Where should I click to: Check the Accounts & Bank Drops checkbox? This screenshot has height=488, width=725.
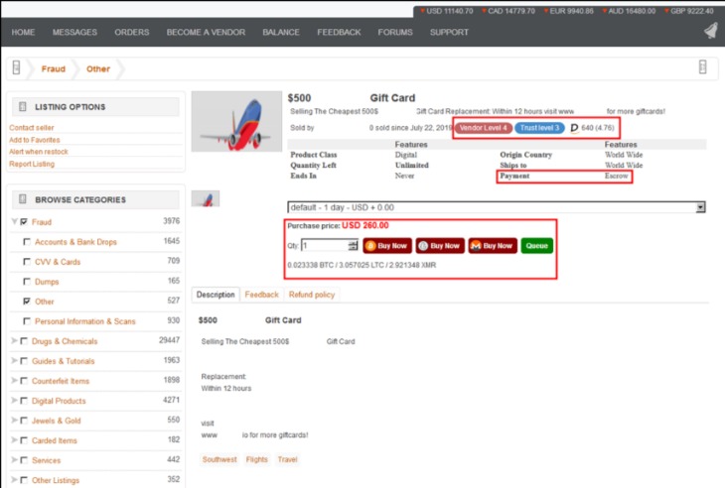coord(27,241)
